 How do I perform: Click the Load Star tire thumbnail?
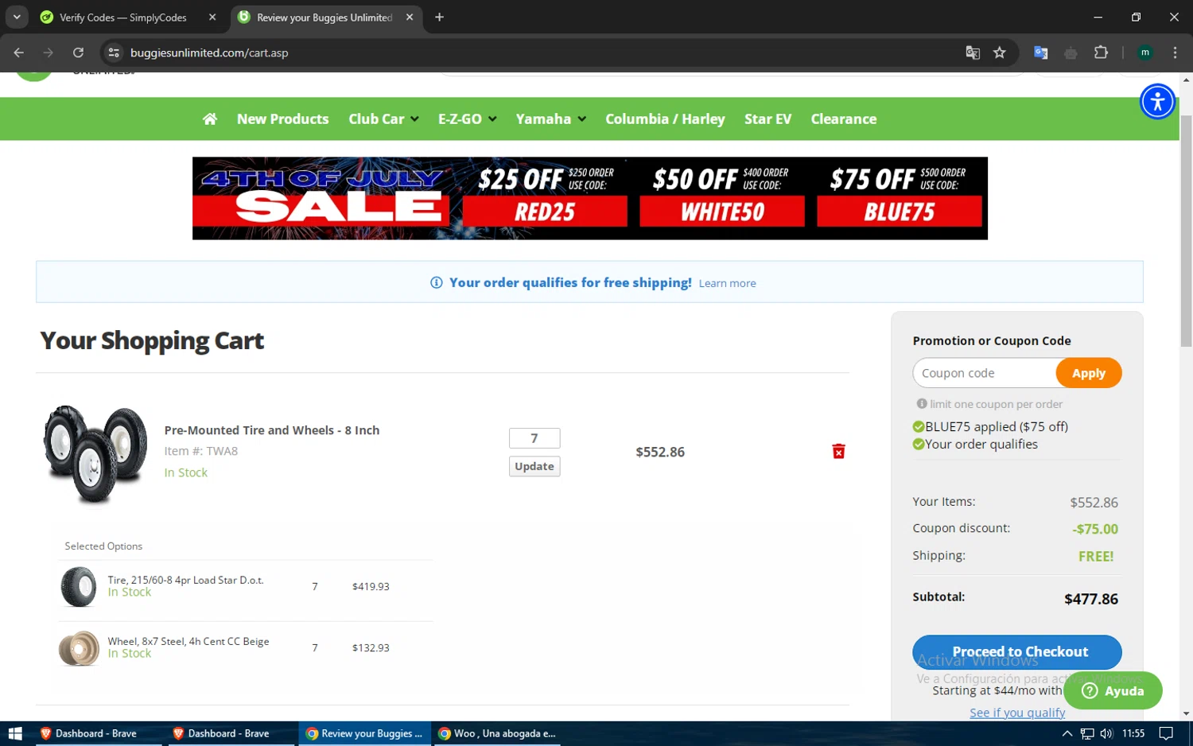pos(79,587)
